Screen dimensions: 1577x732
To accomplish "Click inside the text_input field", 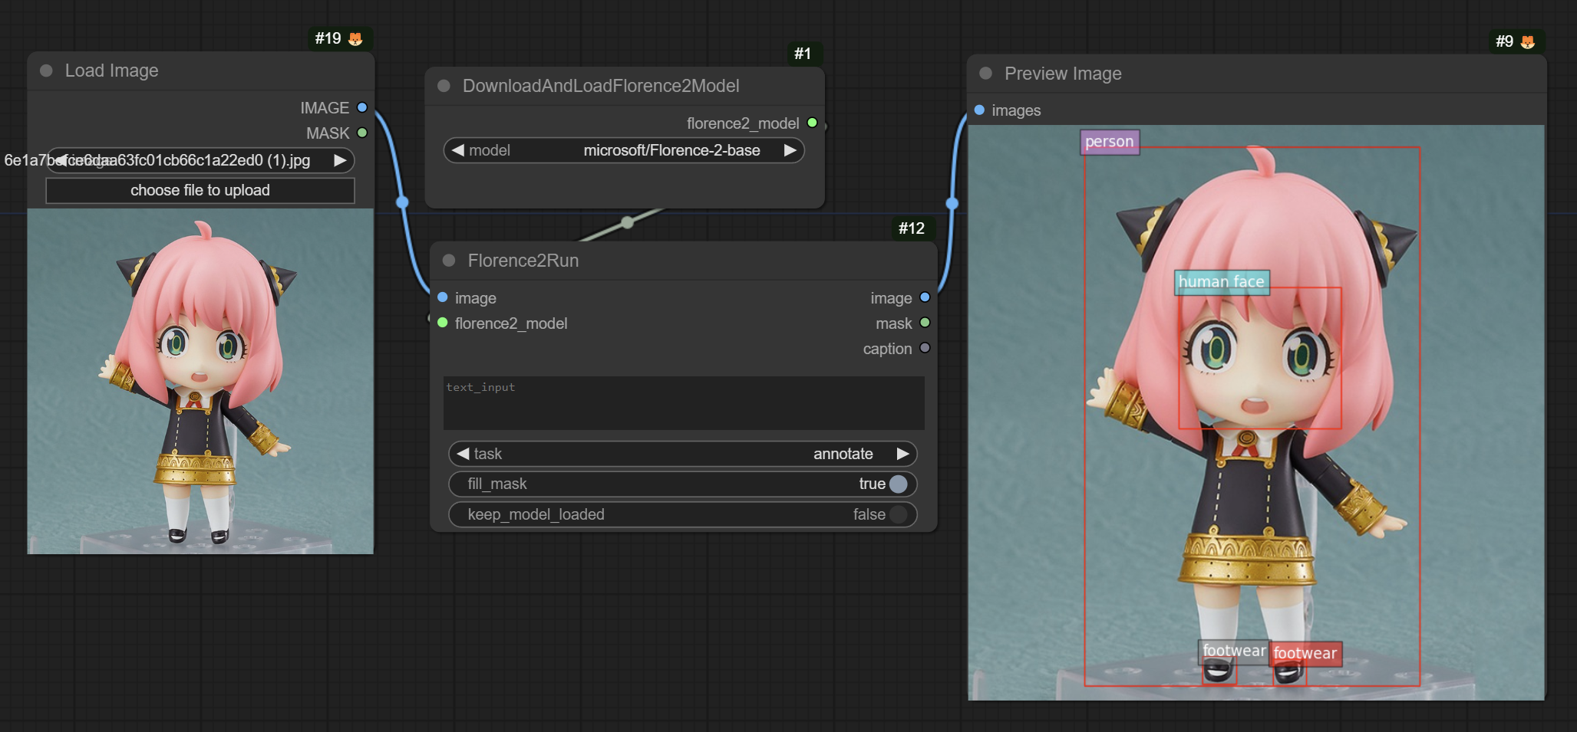I will 684,402.
